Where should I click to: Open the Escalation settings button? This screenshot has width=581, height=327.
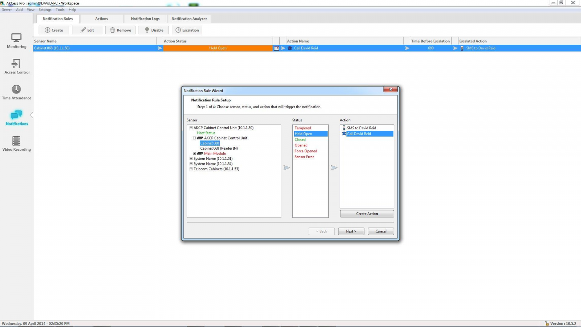click(187, 30)
